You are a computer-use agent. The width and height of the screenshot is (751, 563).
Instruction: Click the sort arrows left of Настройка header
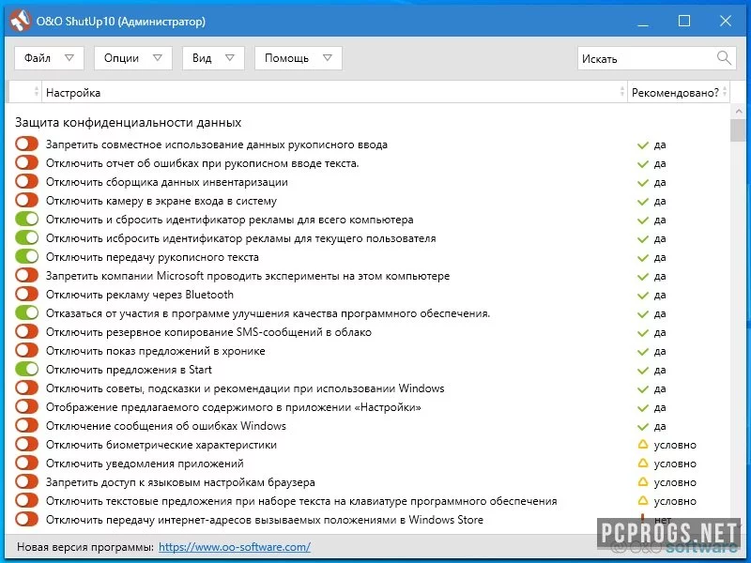[37, 92]
